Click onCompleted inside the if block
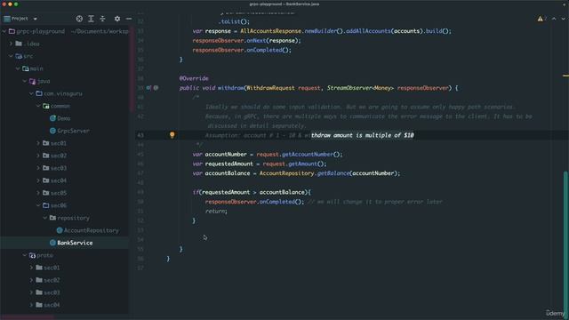This screenshot has width=569, height=320. click(276, 202)
